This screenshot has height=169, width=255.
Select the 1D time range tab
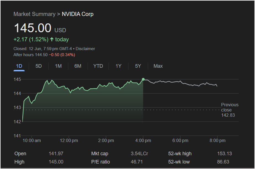[19, 66]
